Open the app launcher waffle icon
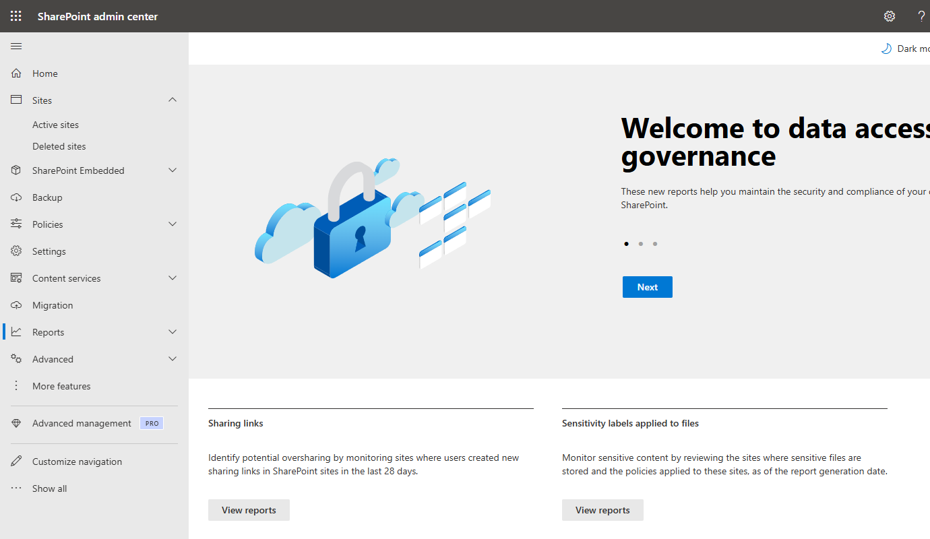930x539 pixels. pyautogui.click(x=16, y=16)
